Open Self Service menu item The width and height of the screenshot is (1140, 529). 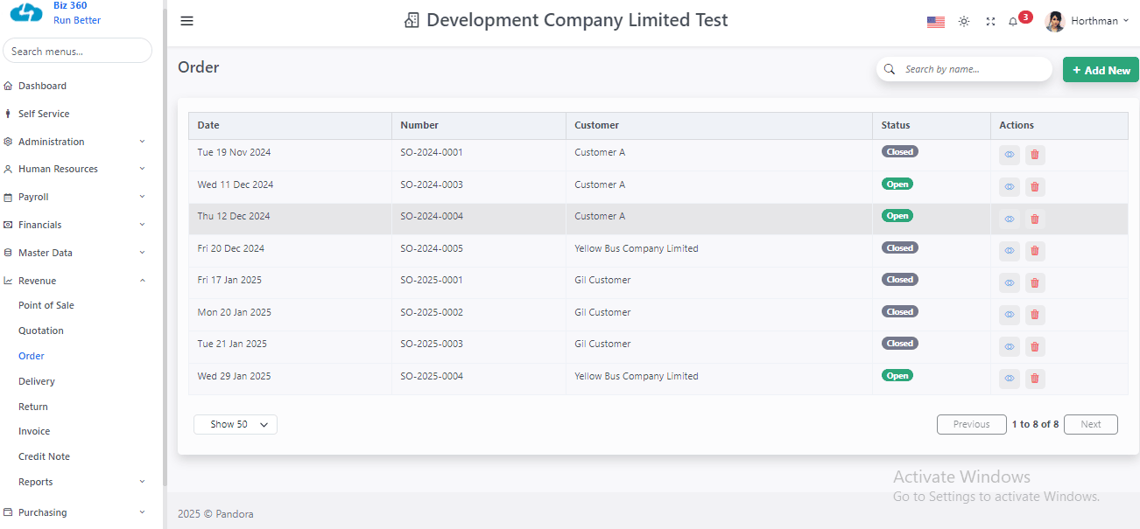[x=44, y=114]
